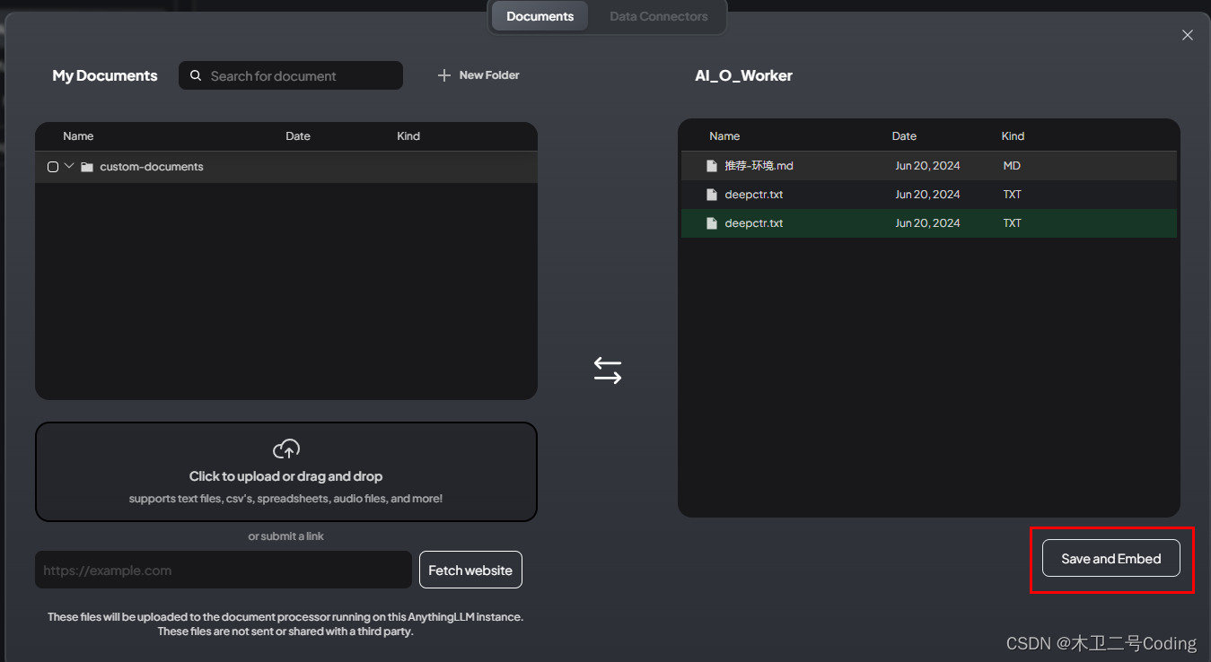Click the AI_O_Worker workspace title

(743, 75)
